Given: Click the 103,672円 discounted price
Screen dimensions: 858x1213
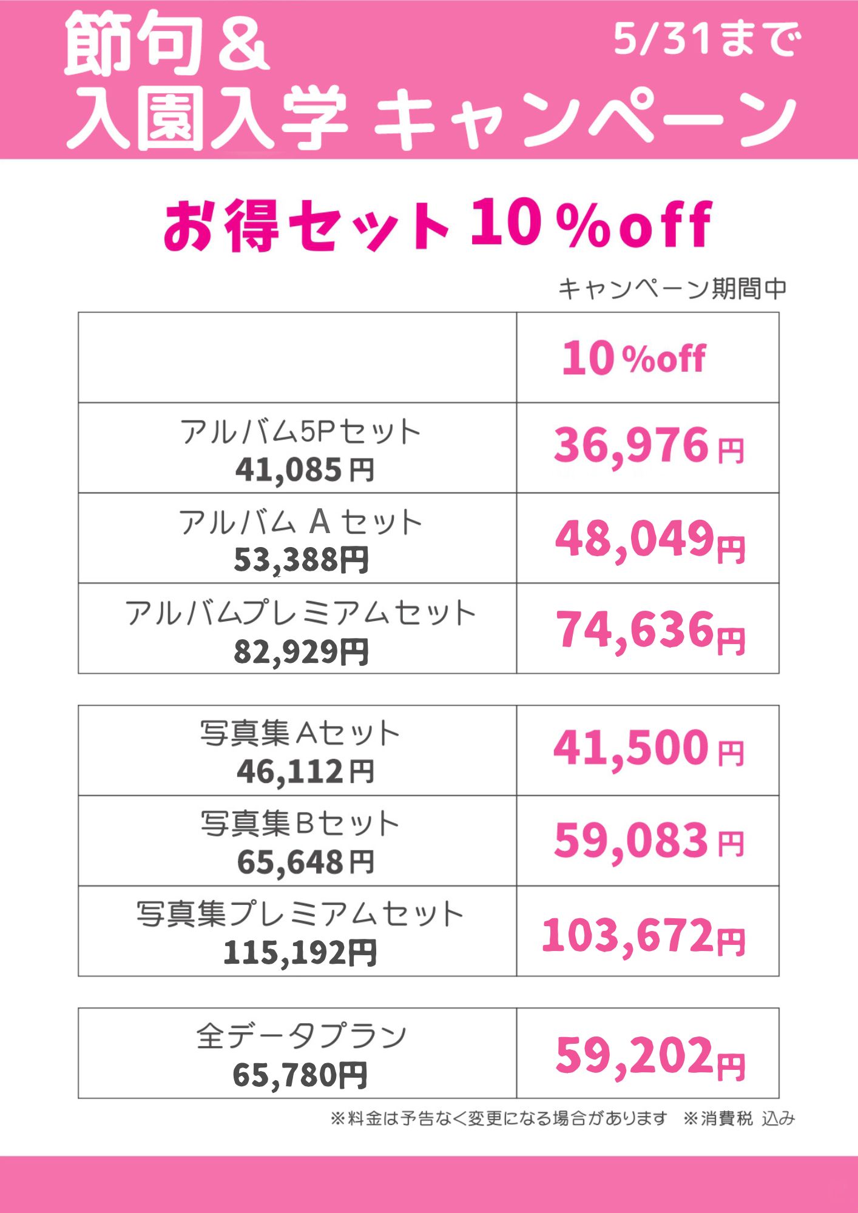Looking at the screenshot, I should click(x=643, y=936).
